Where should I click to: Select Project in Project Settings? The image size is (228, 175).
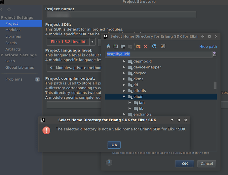(x=21, y=23)
